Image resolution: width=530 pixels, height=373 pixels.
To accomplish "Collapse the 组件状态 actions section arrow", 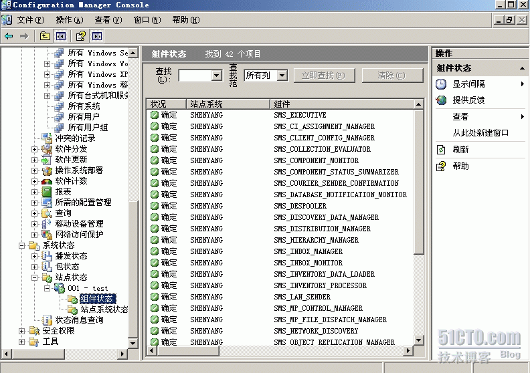I will point(522,68).
